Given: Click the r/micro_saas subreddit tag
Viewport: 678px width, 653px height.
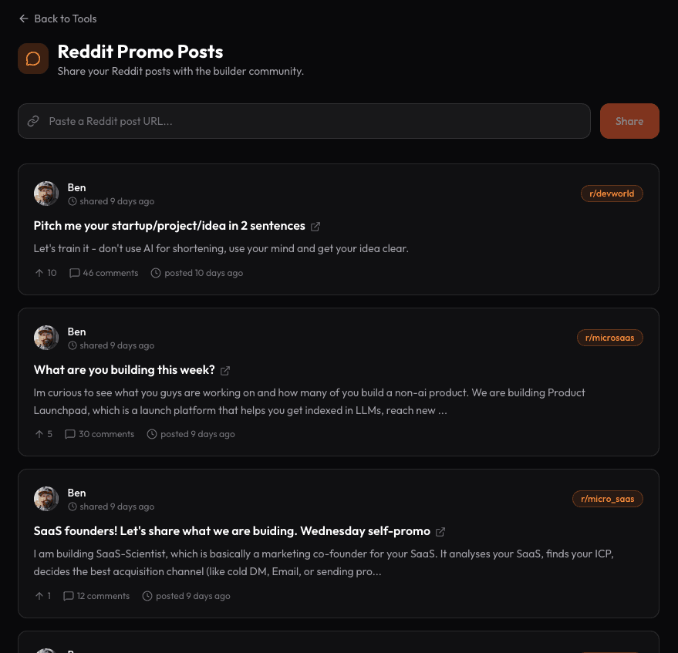Looking at the screenshot, I should (x=607, y=499).
